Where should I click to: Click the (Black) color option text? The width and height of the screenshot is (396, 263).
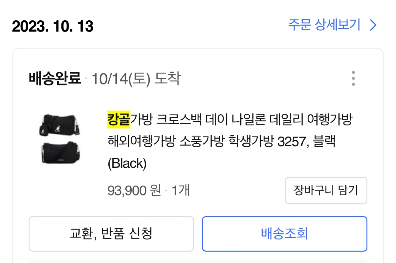pos(127,163)
